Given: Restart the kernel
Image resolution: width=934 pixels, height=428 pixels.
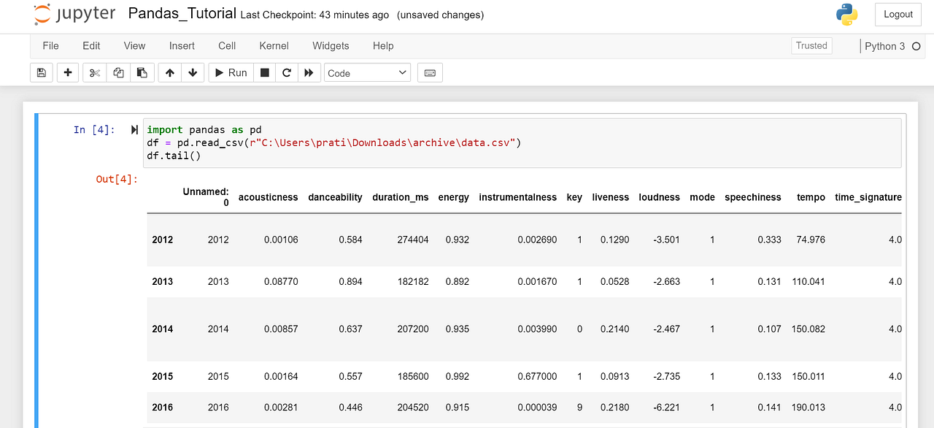Looking at the screenshot, I should click(286, 72).
